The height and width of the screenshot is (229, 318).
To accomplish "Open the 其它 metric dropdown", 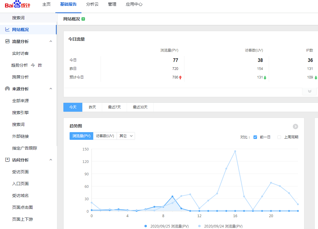I will click(126, 136).
